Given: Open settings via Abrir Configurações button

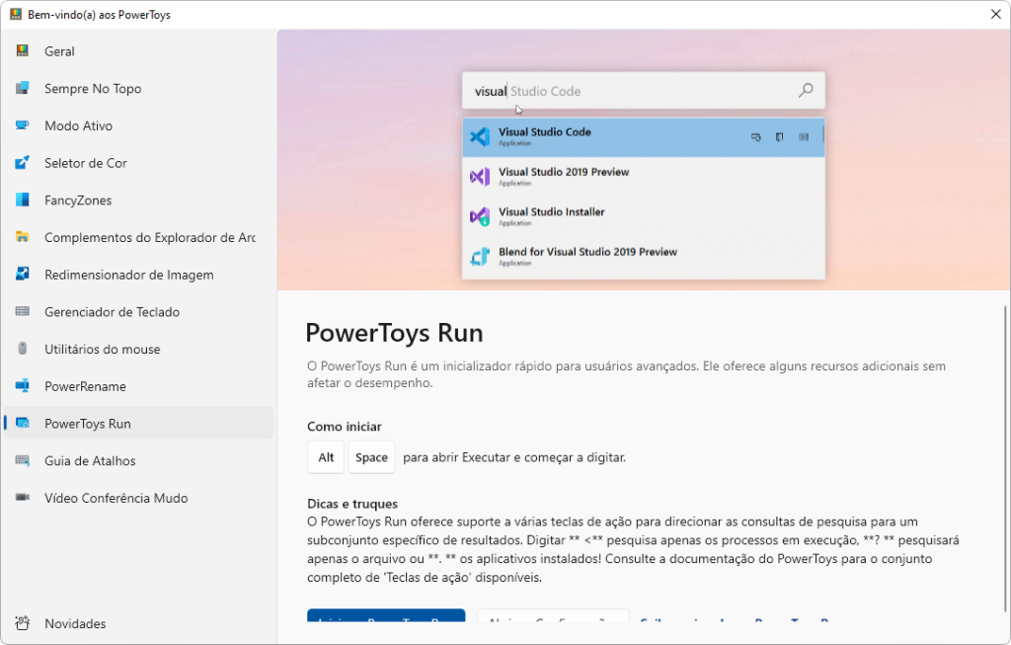Looking at the screenshot, I should click(x=553, y=618).
